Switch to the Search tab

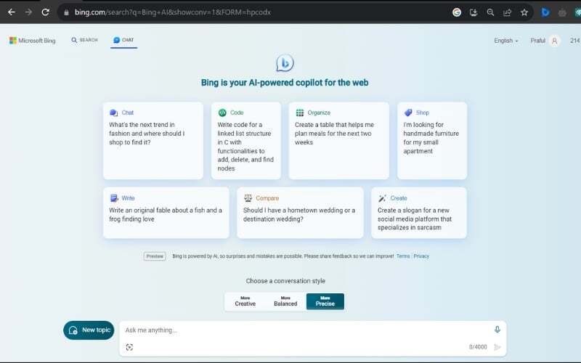pyautogui.click(x=84, y=40)
